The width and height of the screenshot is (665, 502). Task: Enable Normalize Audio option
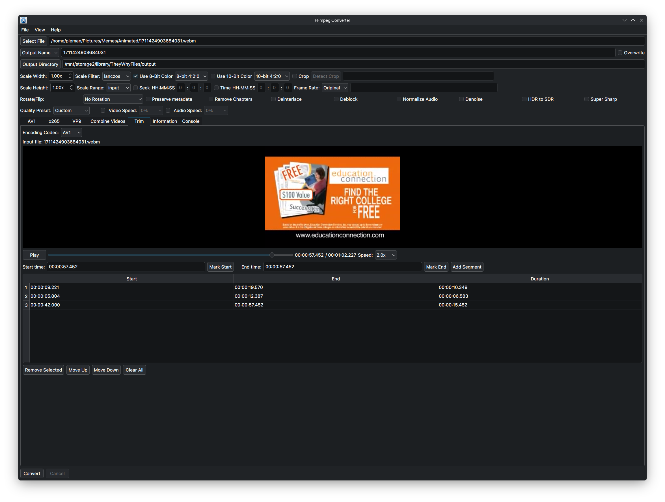399,99
